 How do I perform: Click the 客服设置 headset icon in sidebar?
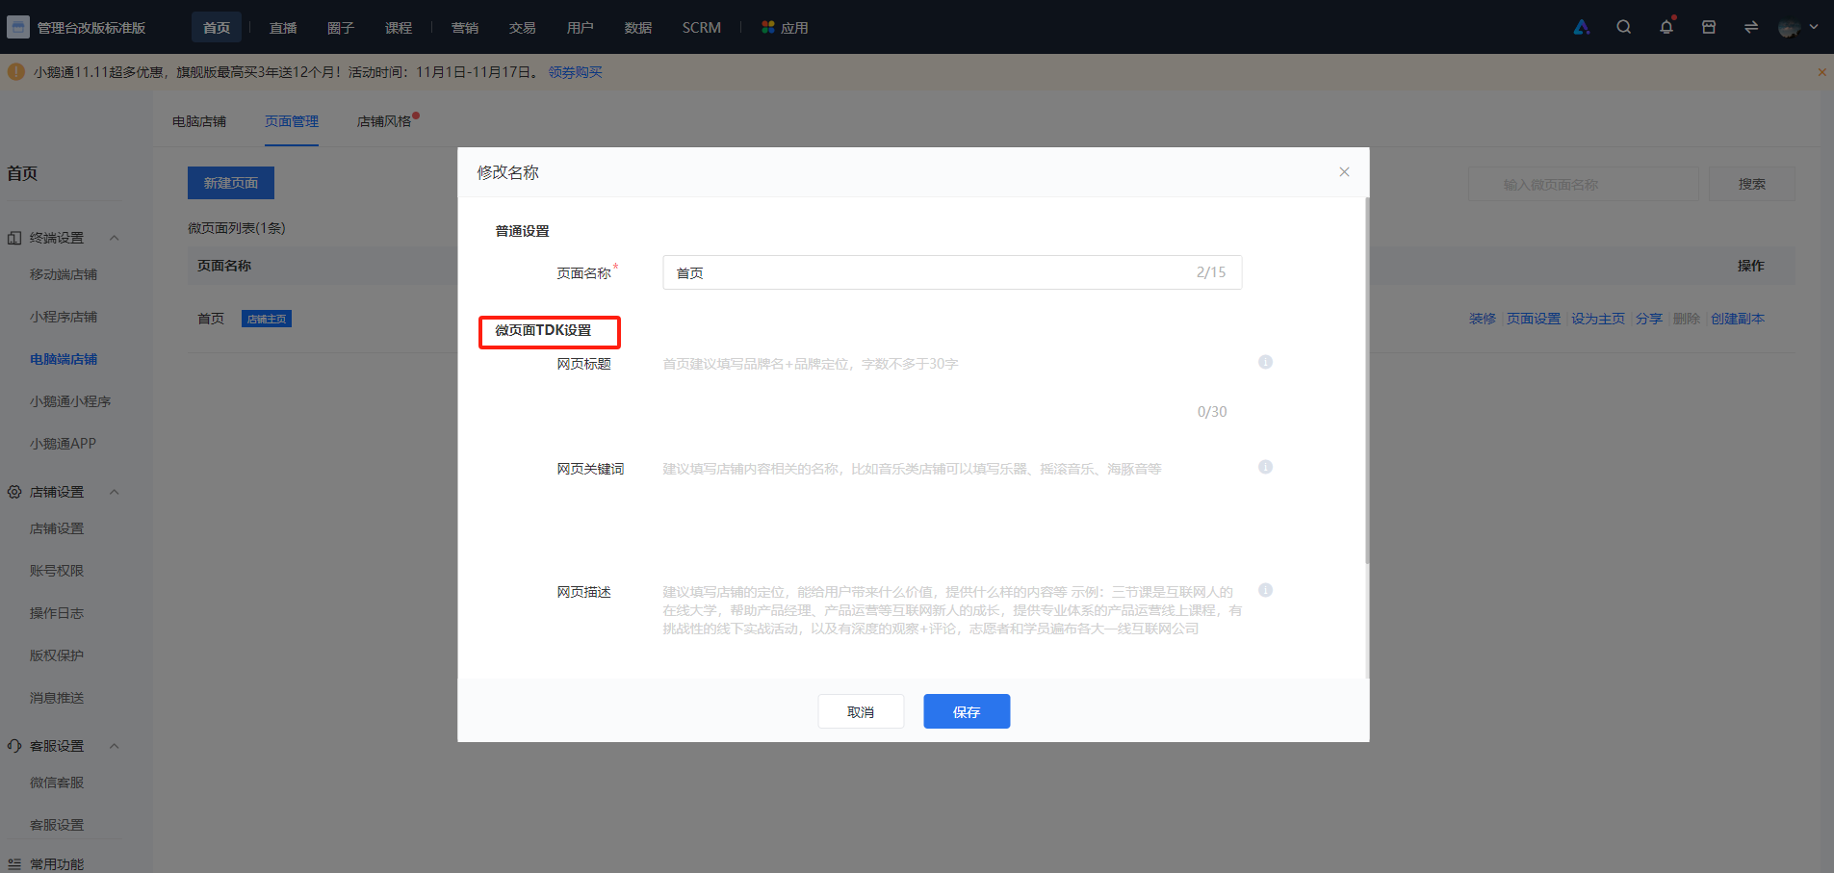[x=14, y=746]
